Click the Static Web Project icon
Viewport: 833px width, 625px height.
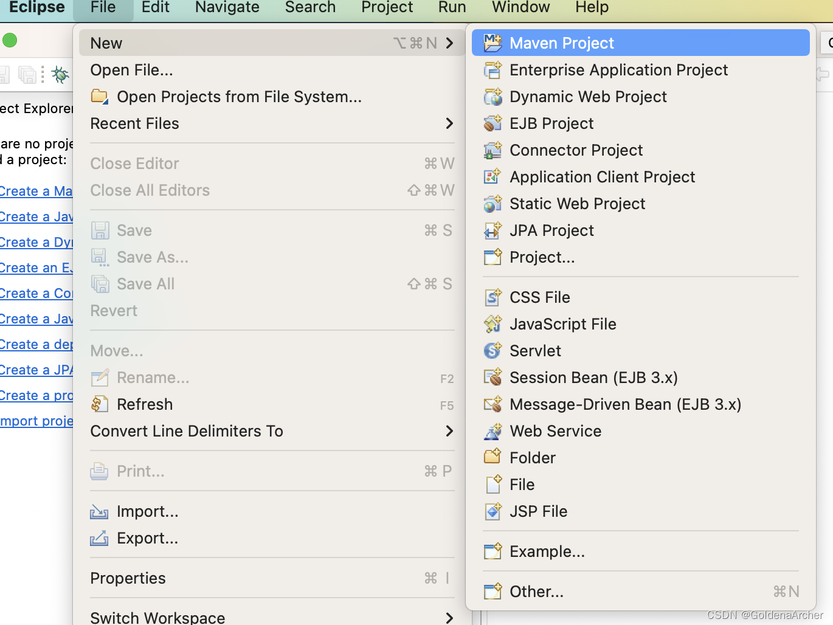[493, 204]
